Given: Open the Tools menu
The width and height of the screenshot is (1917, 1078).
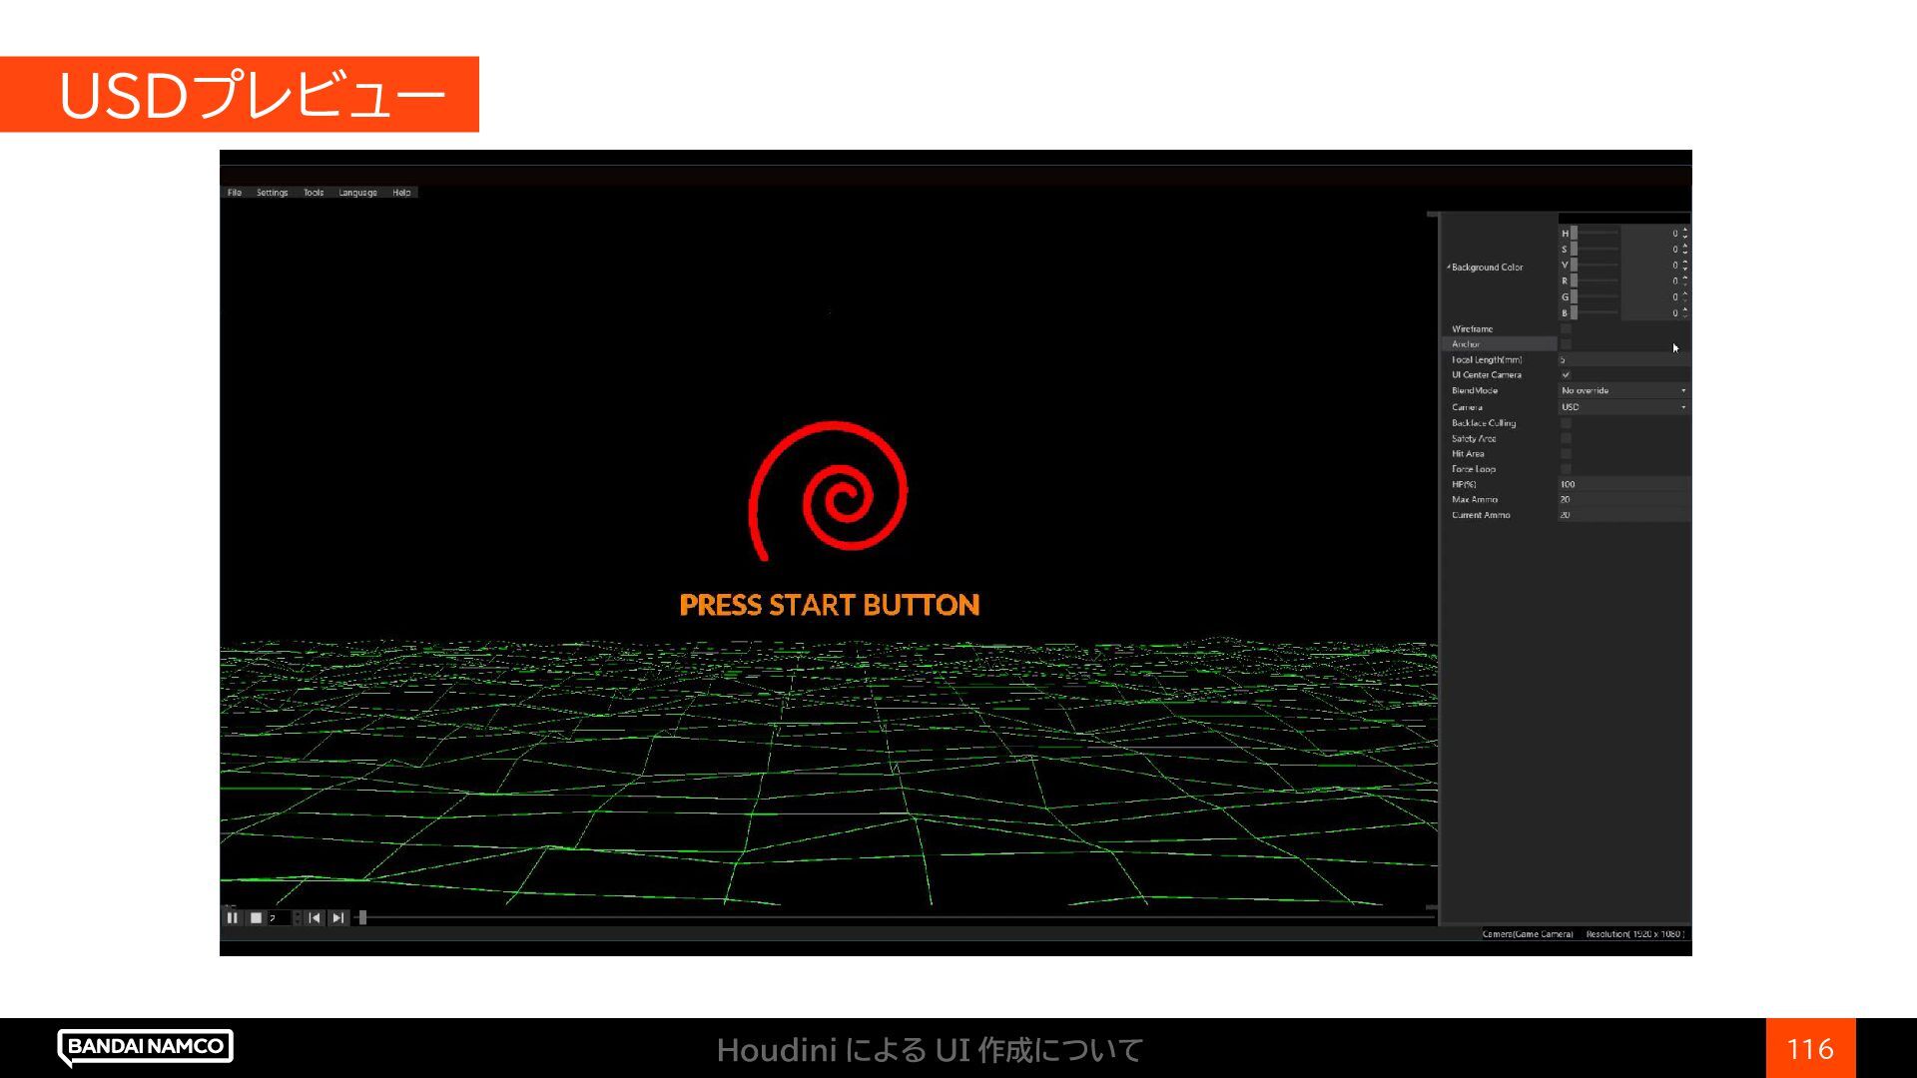Looking at the screenshot, I should (314, 193).
